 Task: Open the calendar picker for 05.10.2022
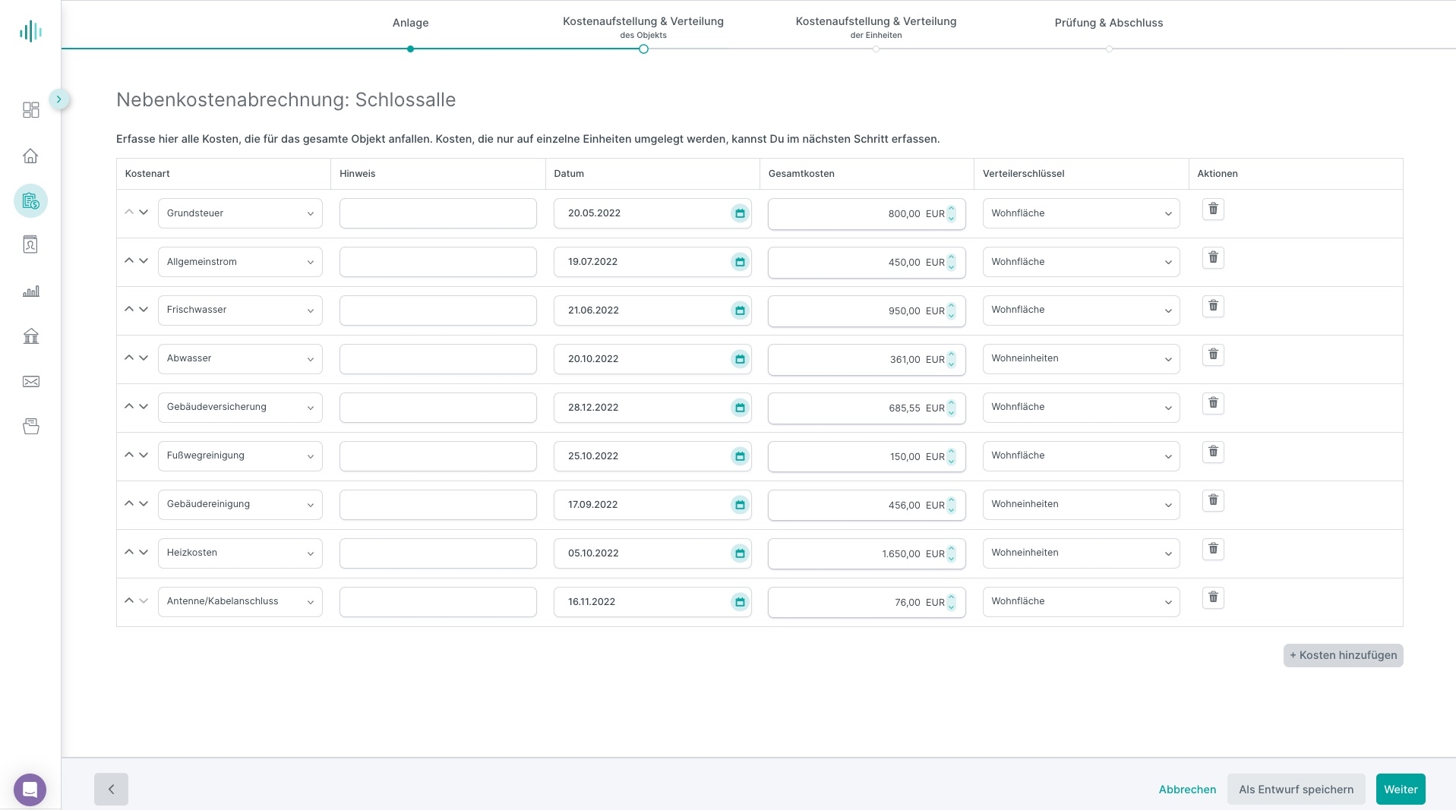point(740,553)
